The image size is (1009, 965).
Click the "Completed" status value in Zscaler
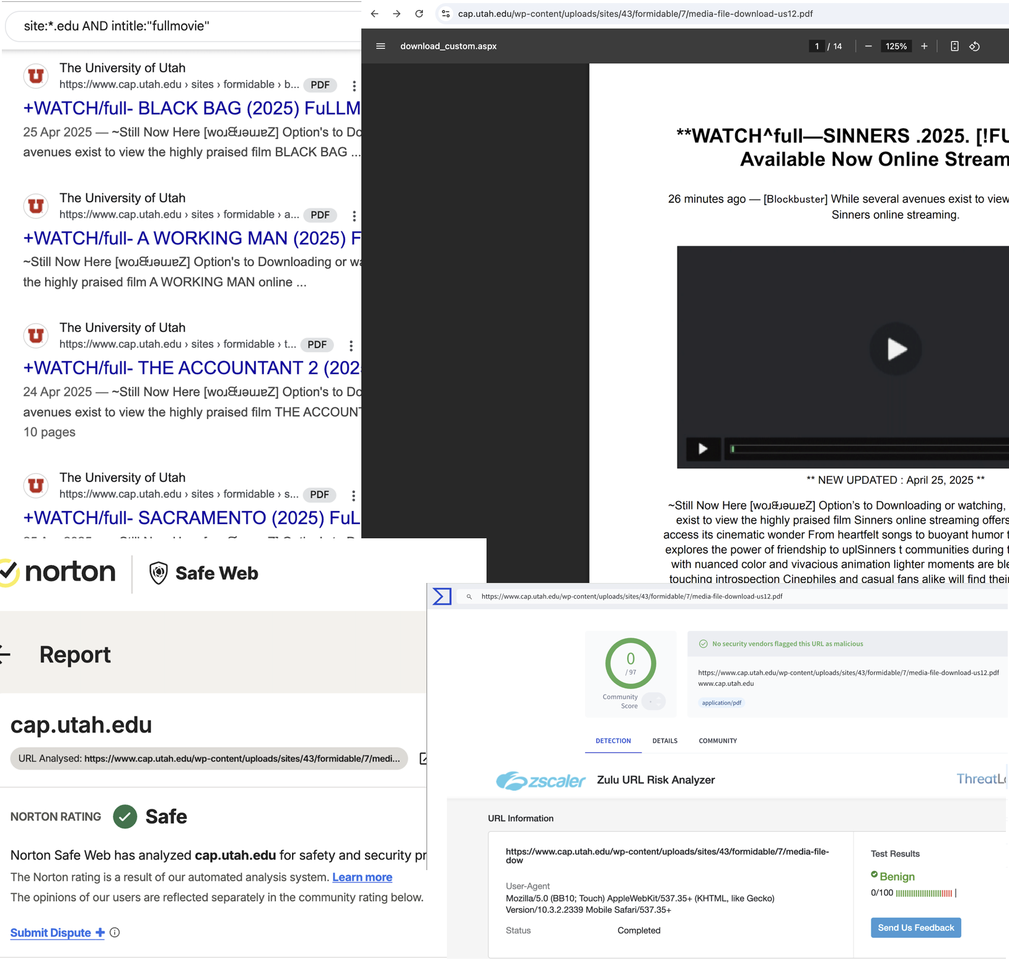click(639, 930)
